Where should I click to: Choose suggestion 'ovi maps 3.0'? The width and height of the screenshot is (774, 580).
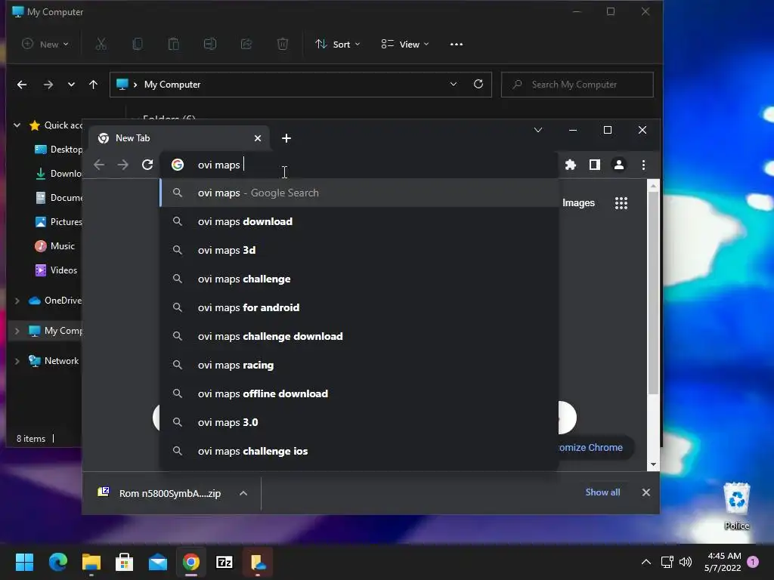point(359,422)
